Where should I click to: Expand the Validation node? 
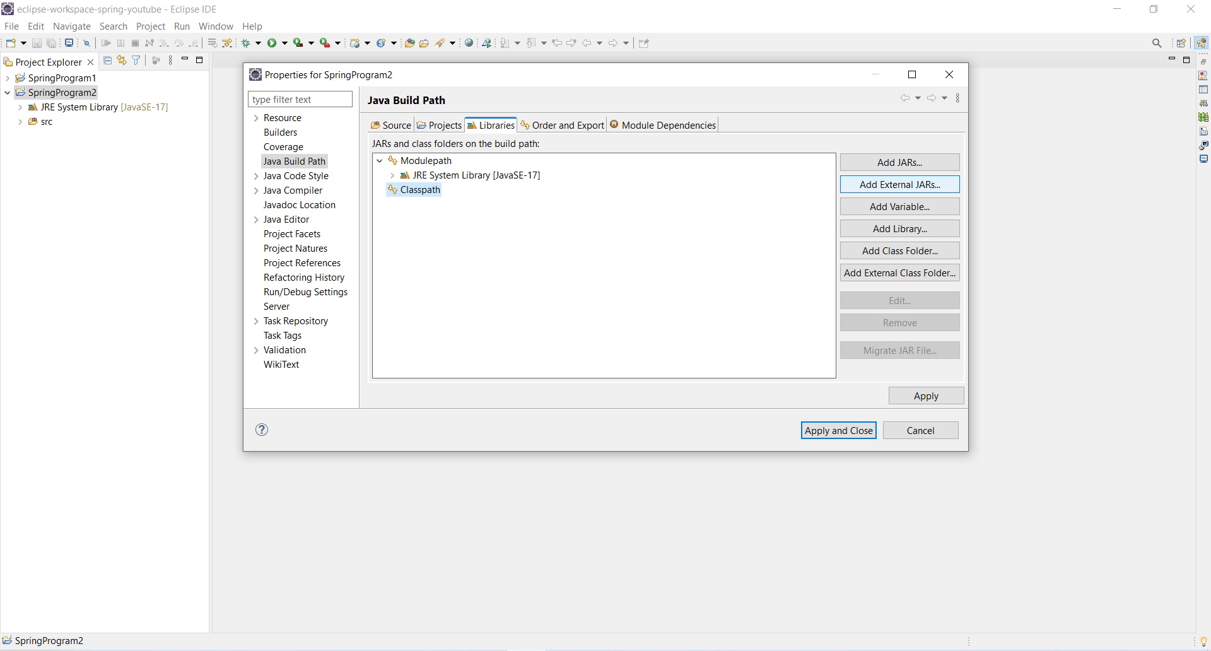[256, 350]
